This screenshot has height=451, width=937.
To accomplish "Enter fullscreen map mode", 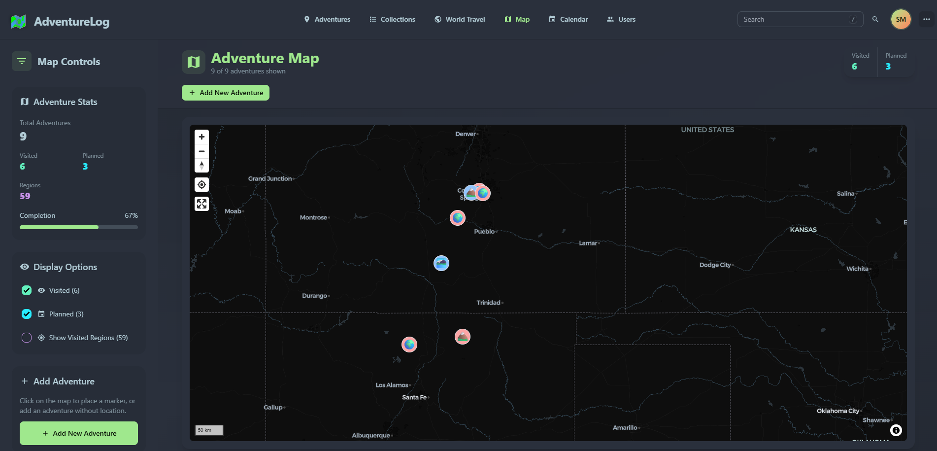I will tap(201, 204).
